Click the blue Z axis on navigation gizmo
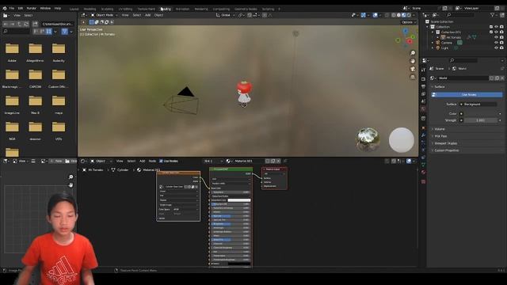 pos(406,32)
